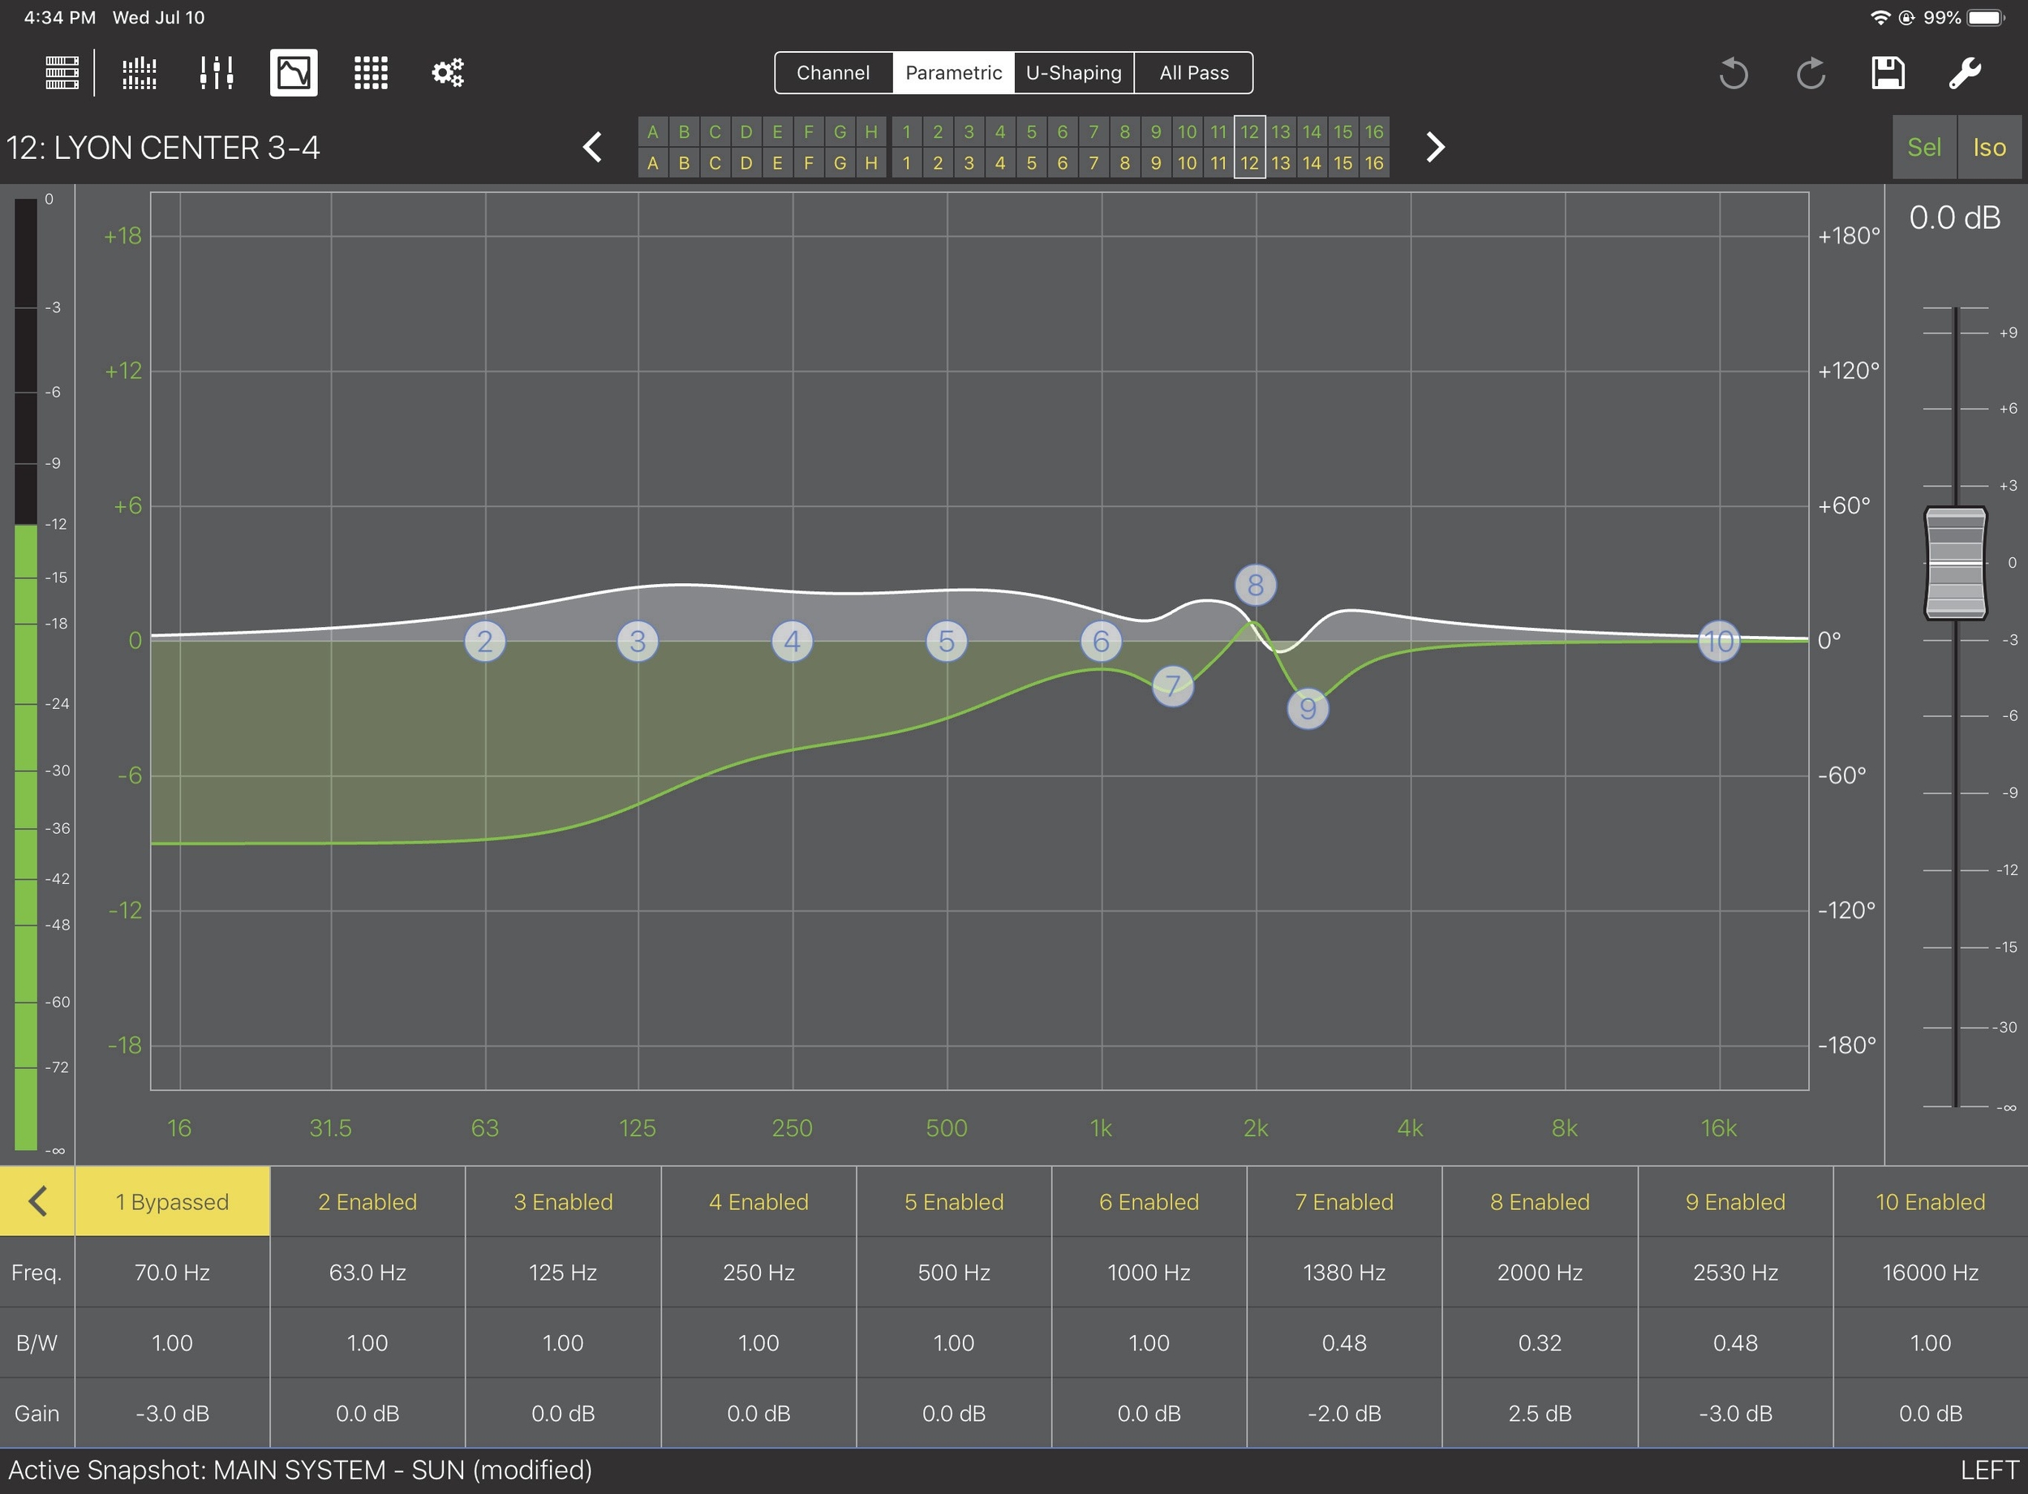Open the gears settings icon
Screen dimensions: 2028x1494
[x=448, y=72]
